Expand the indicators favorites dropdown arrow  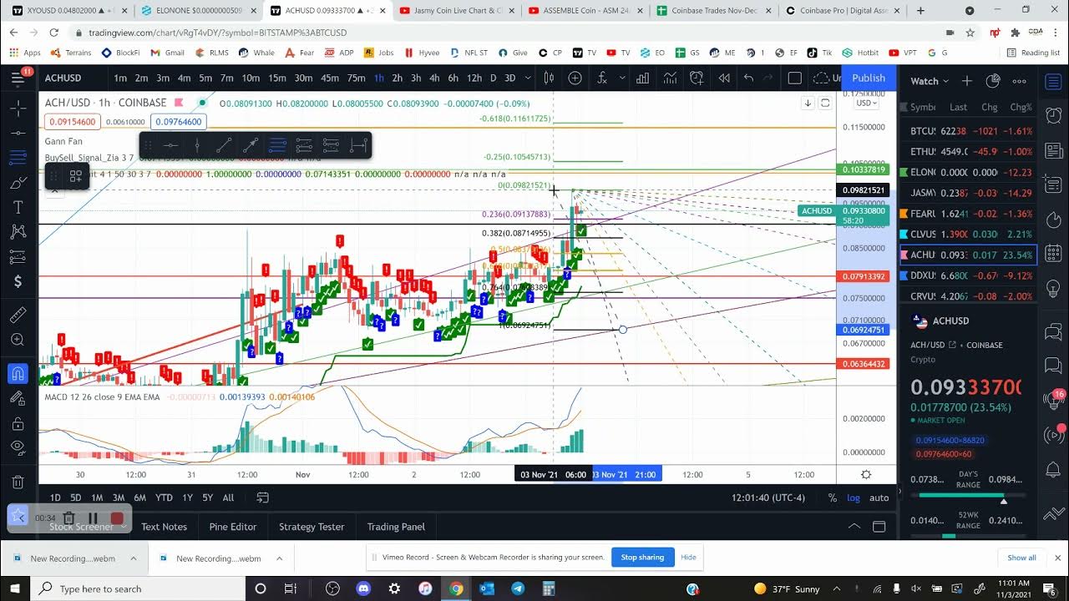[x=621, y=78]
